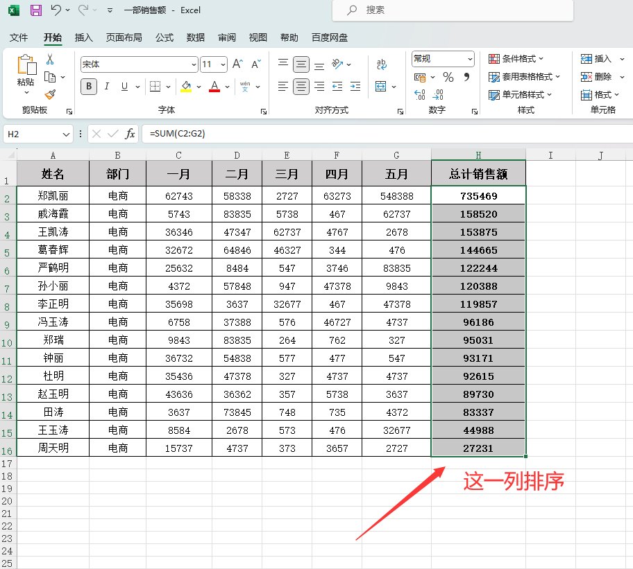Switch to the 视图 tab
633x569 pixels.
point(258,37)
